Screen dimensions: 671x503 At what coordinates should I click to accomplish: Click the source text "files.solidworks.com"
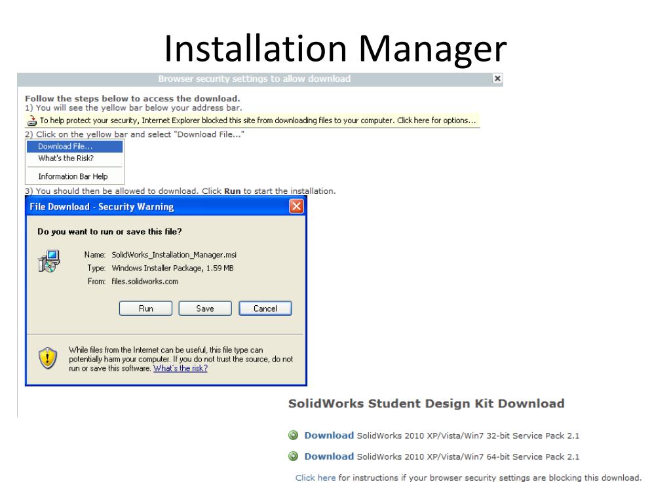(x=145, y=282)
